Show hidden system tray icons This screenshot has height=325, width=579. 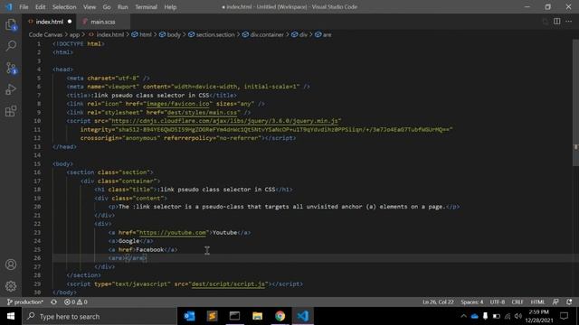coord(463,316)
